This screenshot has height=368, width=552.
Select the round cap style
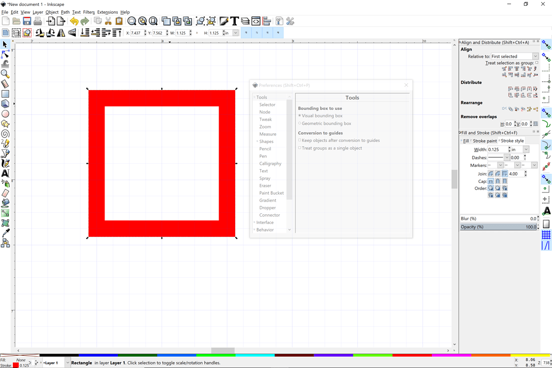pyautogui.click(x=498, y=181)
